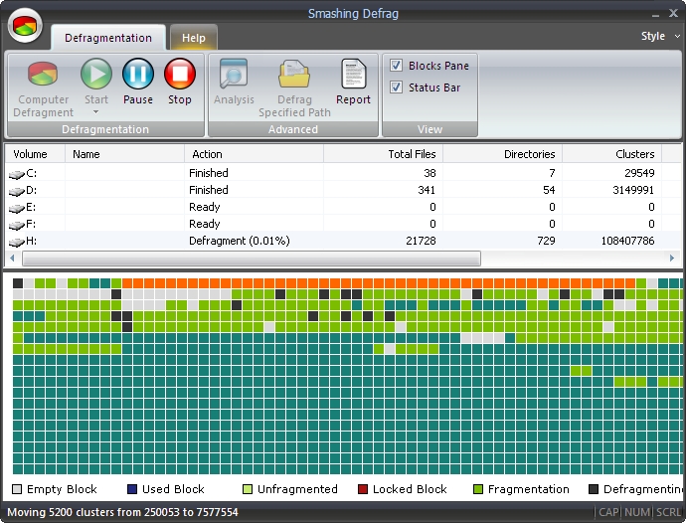686x523 pixels.
Task: Click the 341 total files value
Action: click(x=427, y=190)
